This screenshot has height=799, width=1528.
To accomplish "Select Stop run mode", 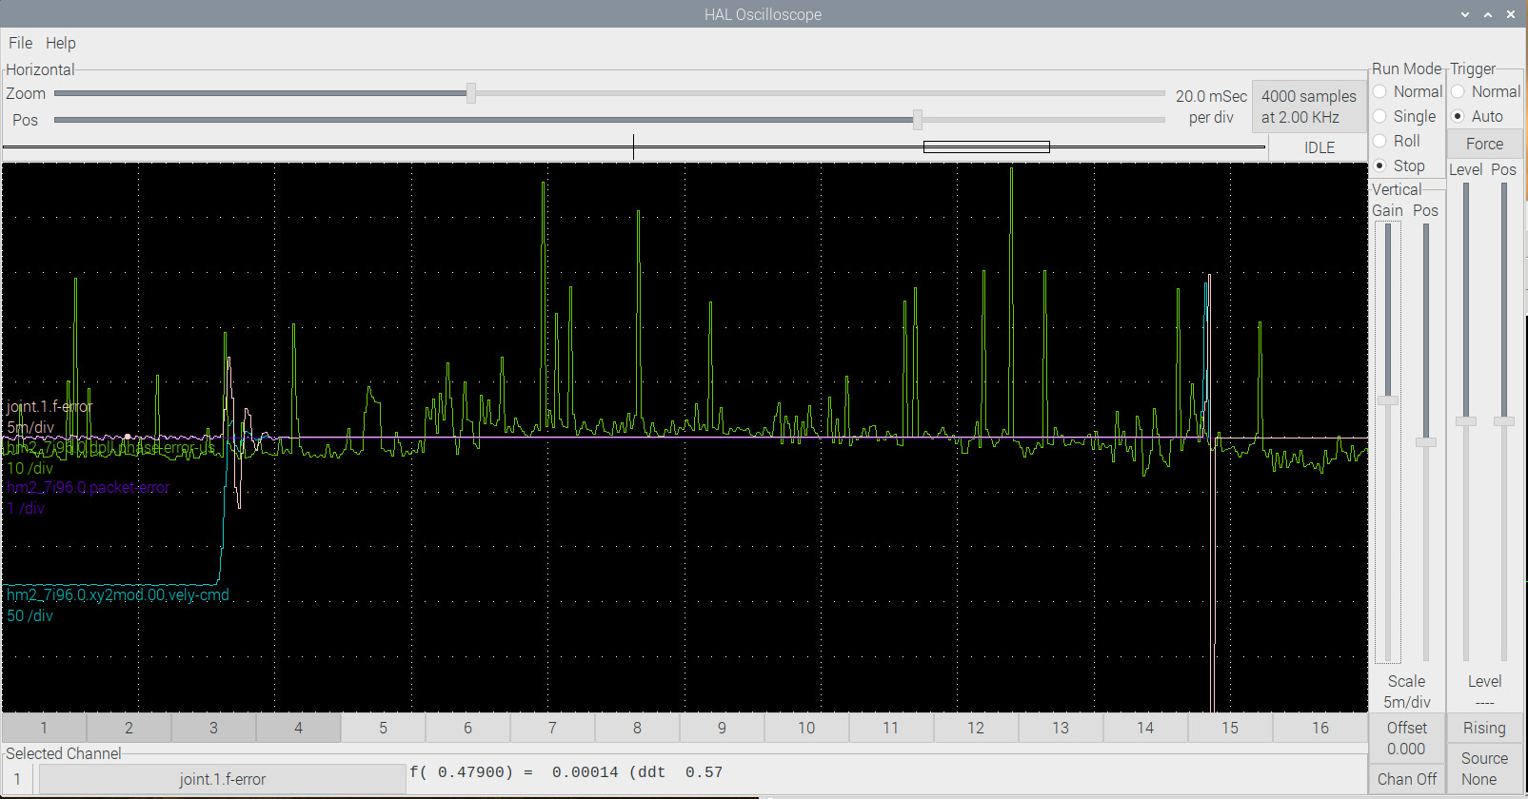I will pyautogui.click(x=1399, y=166).
